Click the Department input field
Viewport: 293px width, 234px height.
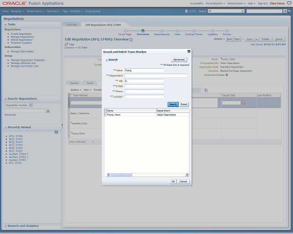pos(156,75)
